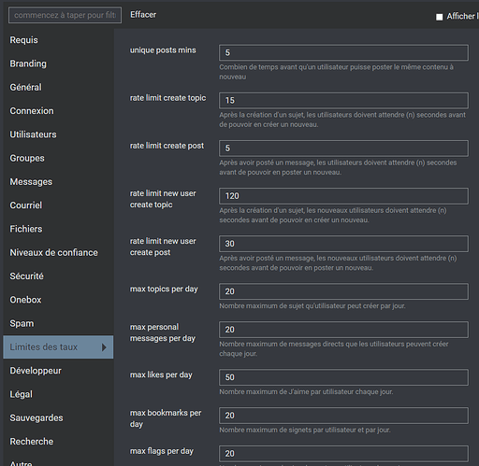Click max personal messages per day field
479x466 pixels.
coord(343,330)
